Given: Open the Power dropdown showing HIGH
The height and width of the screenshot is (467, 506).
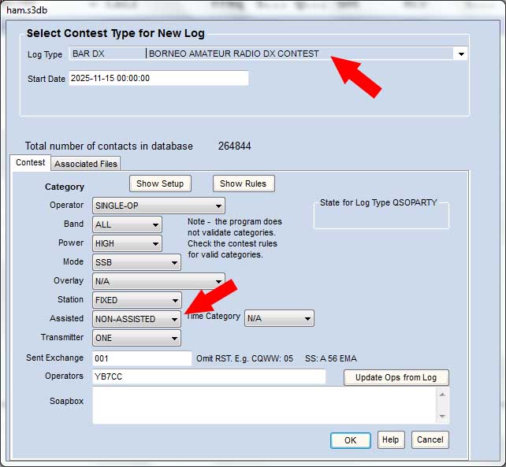Looking at the screenshot, I should [x=127, y=243].
